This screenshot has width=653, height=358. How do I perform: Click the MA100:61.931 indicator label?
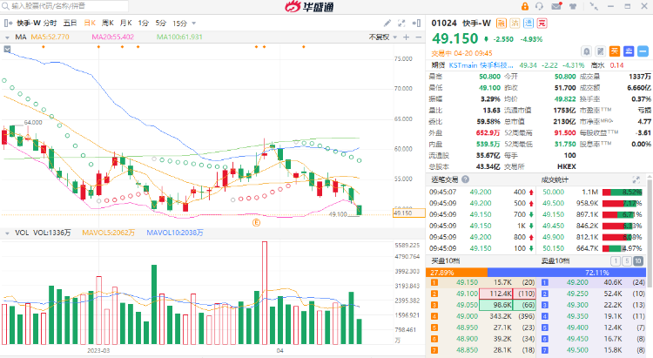pos(179,37)
